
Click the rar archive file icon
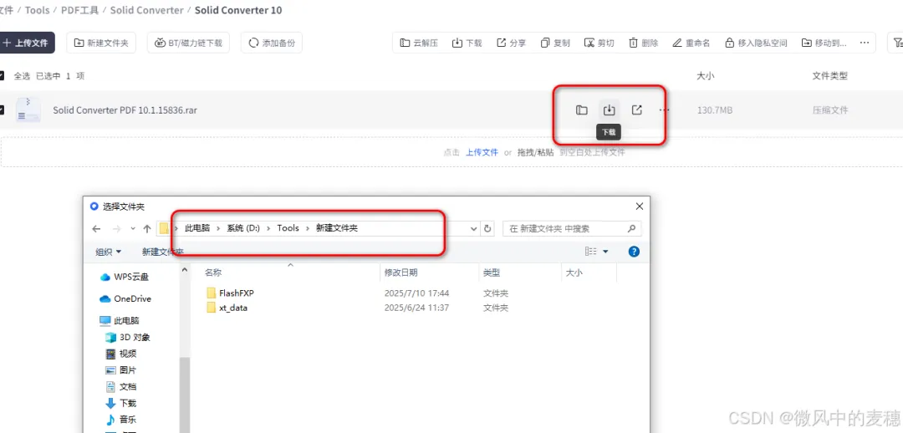pos(28,110)
